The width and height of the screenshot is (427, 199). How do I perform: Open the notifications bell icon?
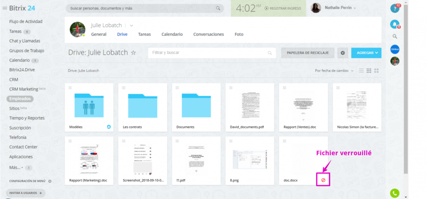pos(394,24)
